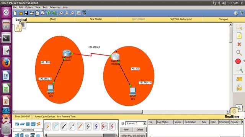Pick the Add Simple PDU envelope
The image size is (245, 137).
click(x=239, y=79)
